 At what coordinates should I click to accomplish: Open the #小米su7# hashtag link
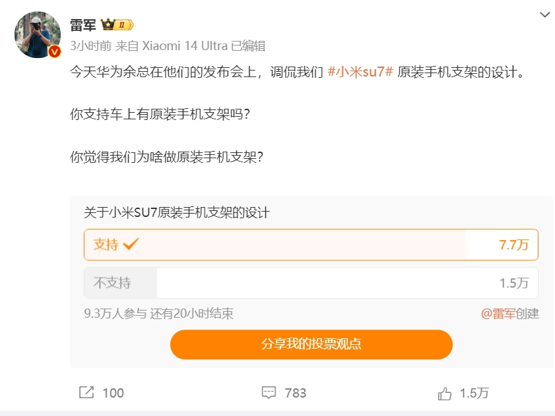click(x=360, y=73)
